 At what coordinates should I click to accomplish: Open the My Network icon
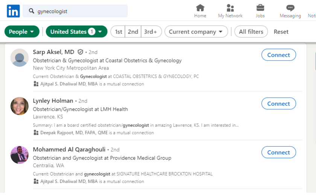(230, 8)
